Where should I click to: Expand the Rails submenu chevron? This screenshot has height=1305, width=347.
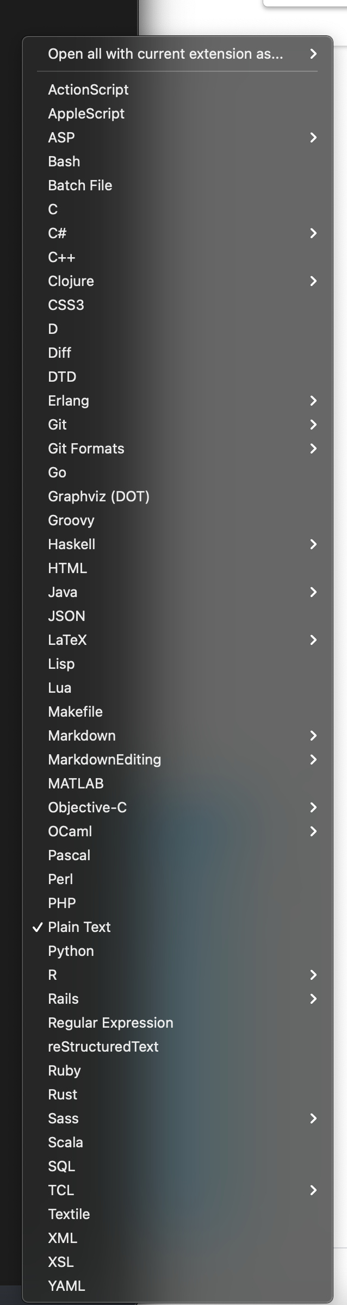tap(313, 999)
